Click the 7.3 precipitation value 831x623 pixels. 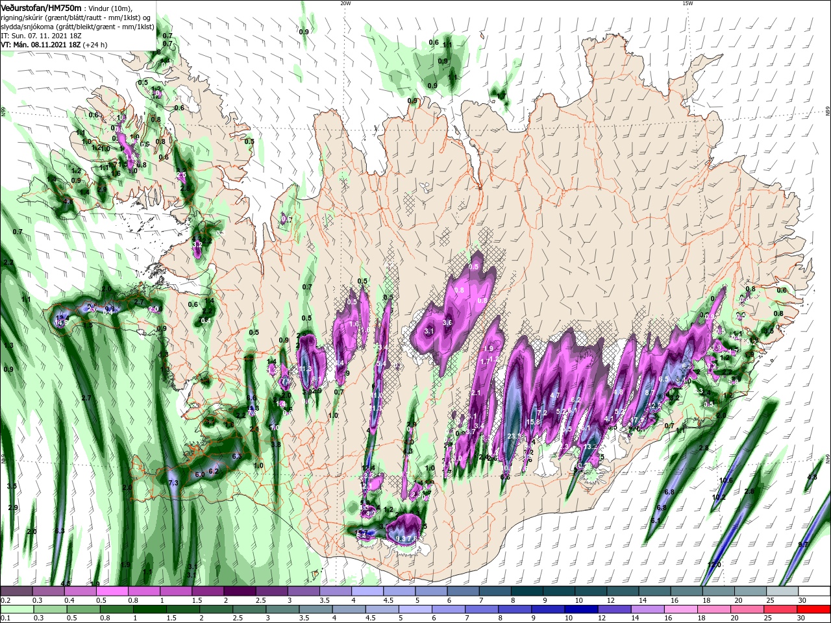[x=173, y=483]
